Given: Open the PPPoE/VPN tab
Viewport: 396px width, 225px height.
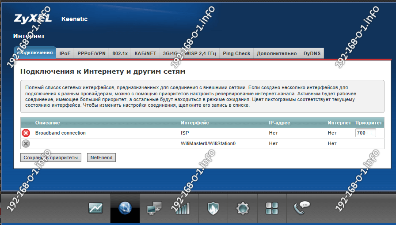Looking at the screenshot, I should [91, 53].
